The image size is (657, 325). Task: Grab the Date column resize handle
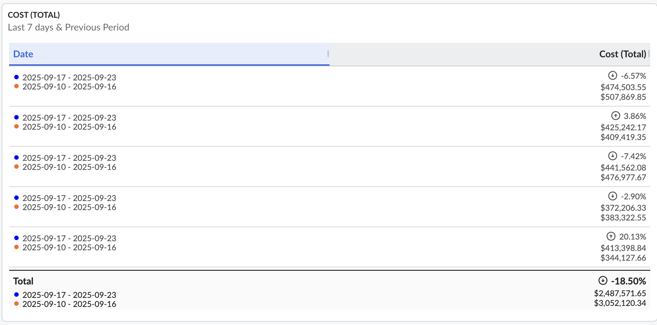click(328, 54)
